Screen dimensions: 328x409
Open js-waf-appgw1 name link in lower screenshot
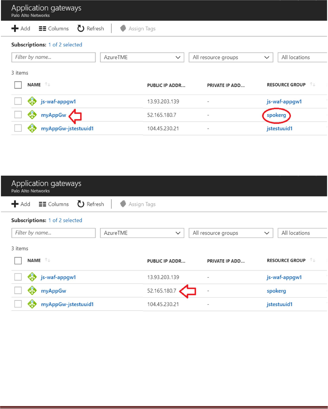[58, 277]
